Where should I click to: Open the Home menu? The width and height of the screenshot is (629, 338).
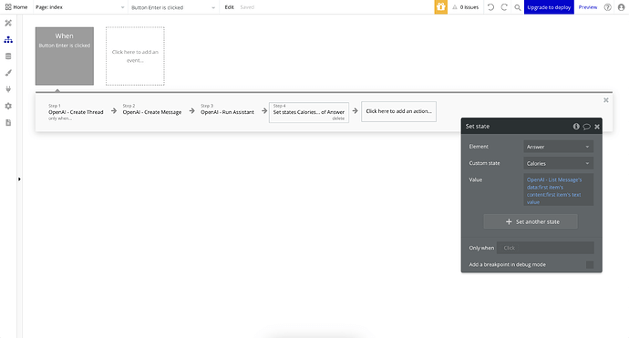pos(16,7)
